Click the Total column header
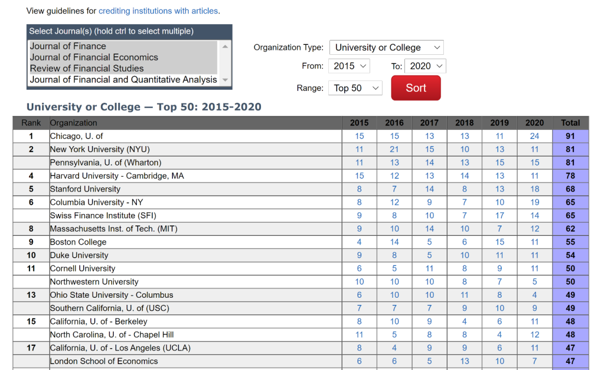Screen dimensions: 591x370 point(570,123)
